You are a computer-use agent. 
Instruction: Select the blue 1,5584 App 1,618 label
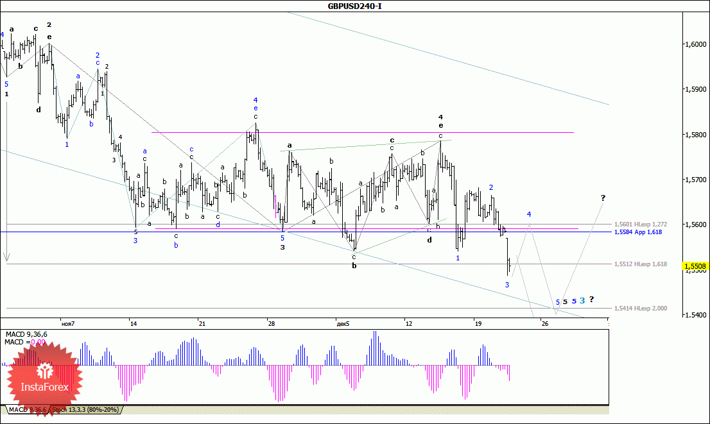pyautogui.click(x=637, y=232)
